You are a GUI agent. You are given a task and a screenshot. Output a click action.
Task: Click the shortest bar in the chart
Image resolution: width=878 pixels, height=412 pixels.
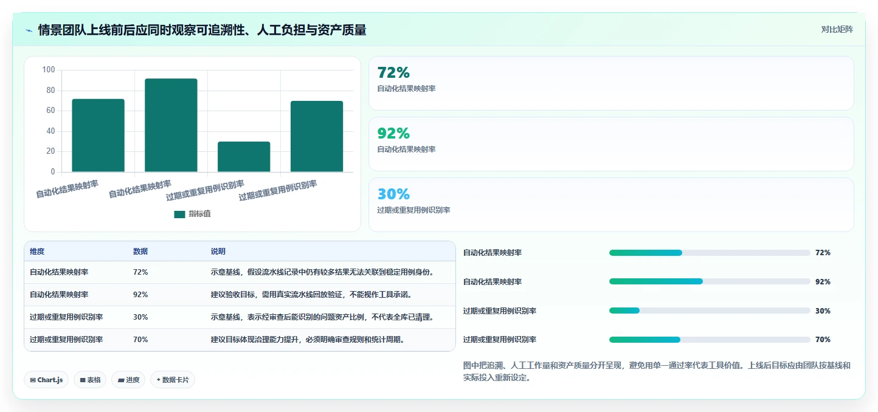[244, 157]
